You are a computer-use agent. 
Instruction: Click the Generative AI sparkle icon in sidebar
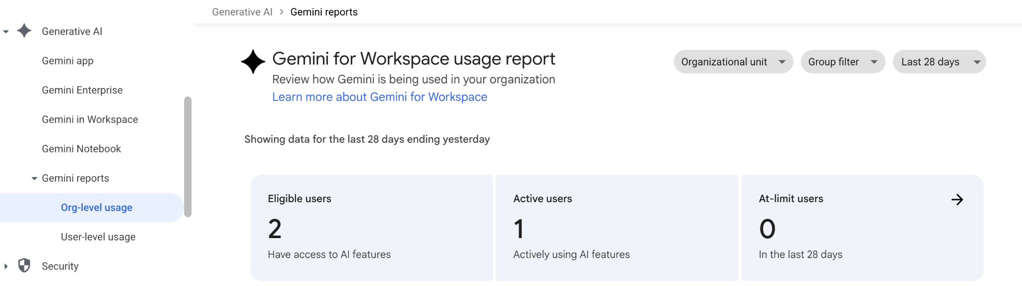click(24, 31)
